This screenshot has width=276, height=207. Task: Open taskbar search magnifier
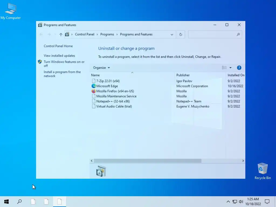(x=19, y=202)
